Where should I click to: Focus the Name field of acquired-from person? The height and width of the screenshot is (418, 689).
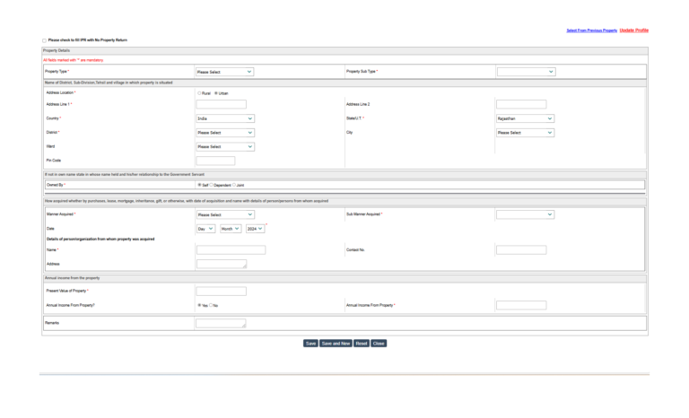click(231, 250)
